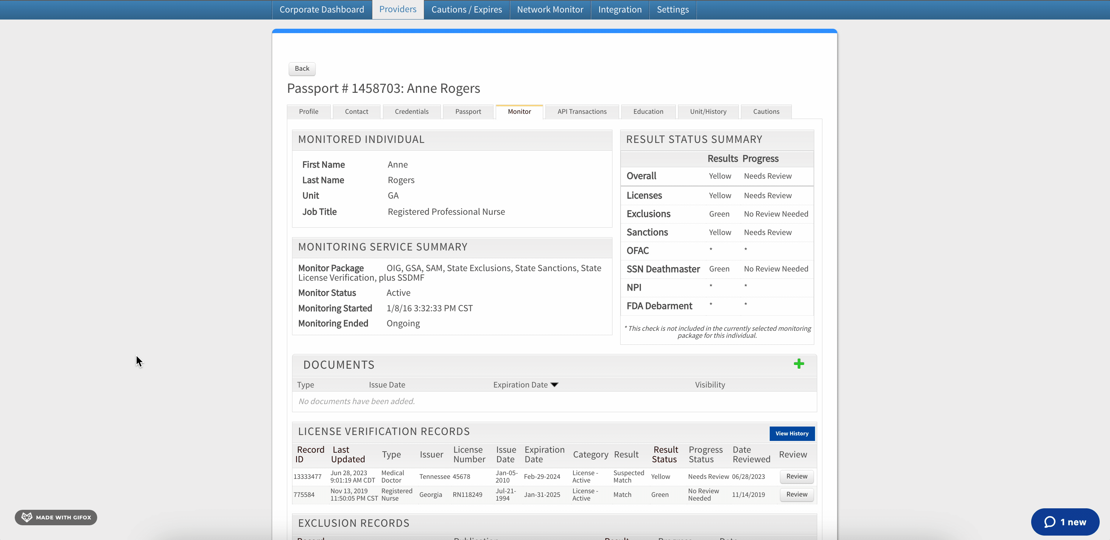
Task: Click the Overall row in Result Status Summary
Action: (717, 176)
